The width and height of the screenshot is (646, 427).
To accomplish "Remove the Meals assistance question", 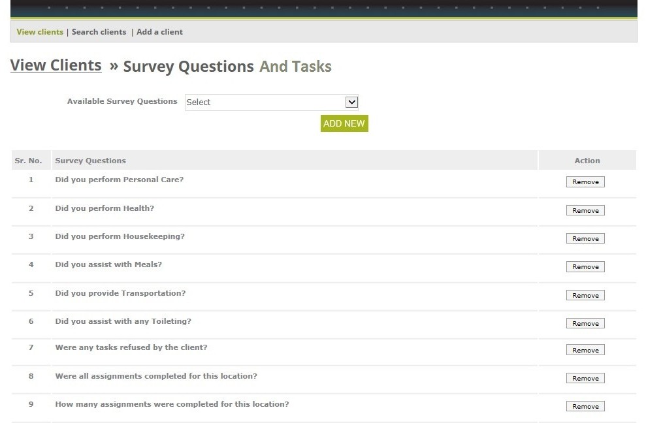I will tap(585, 267).
